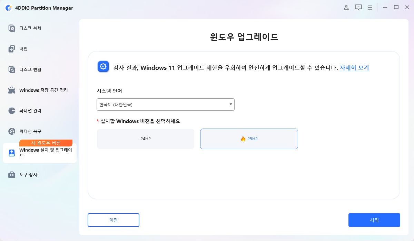Click the Windows 설치 및 업그레이드 icon
Screen dimensions: 414x241
click(x=12, y=153)
